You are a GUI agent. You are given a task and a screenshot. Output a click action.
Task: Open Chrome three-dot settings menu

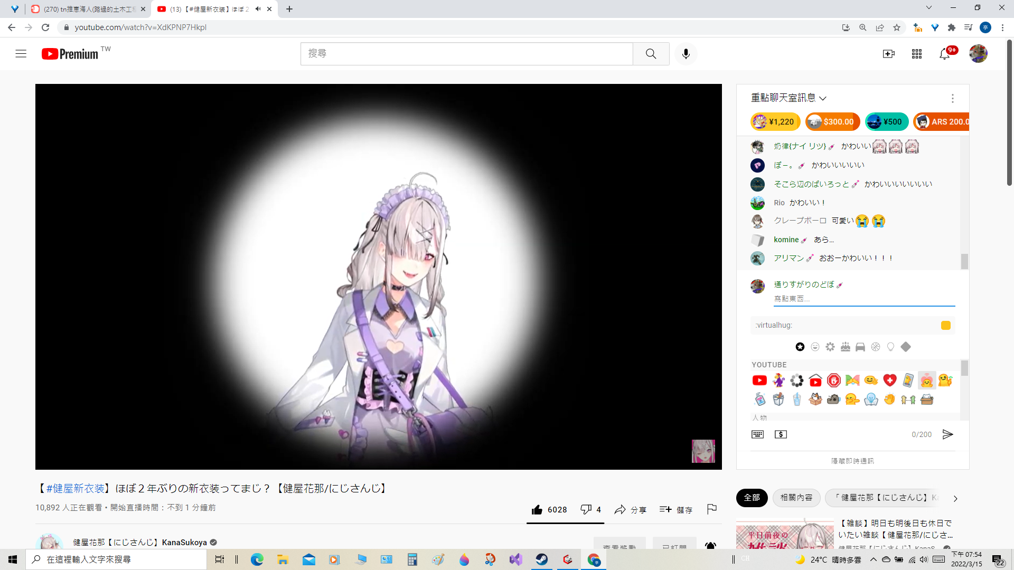coord(1002,27)
